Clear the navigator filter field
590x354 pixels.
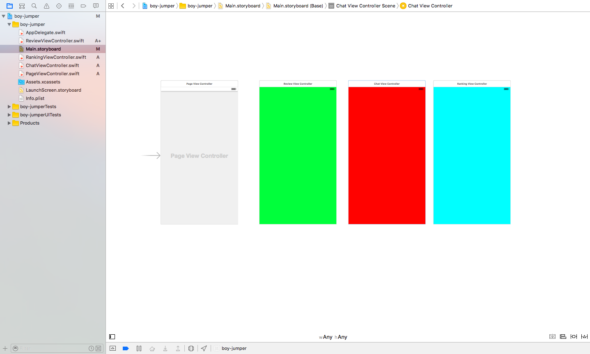[x=98, y=348]
